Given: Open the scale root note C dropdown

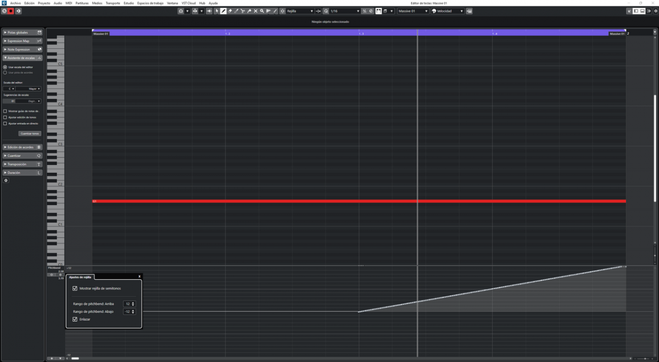Looking at the screenshot, I should click(x=9, y=88).
